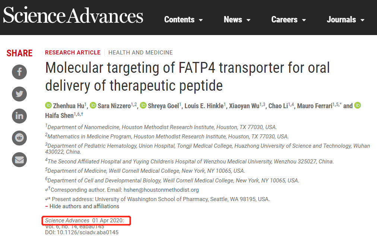377x241 pixels.
Task: Open author Mauro Ferrari's name link
Action: (x=315, y=106)
